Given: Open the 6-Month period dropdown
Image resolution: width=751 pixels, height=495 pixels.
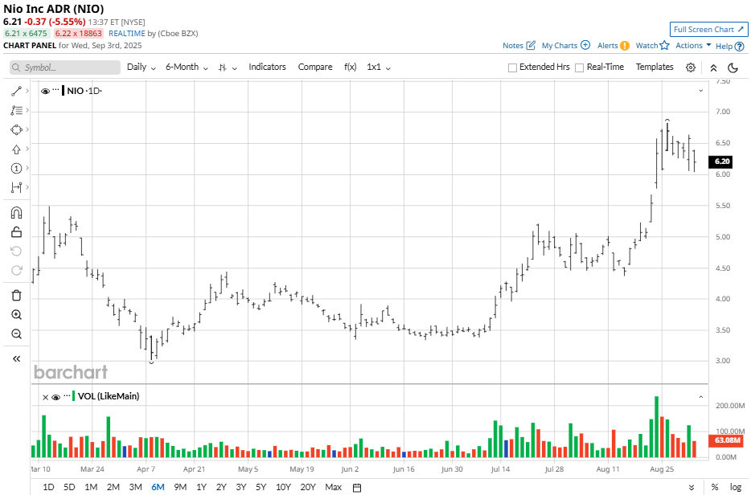Looking at the screenshot, I should pyautogui.click(x=187, y=67).
